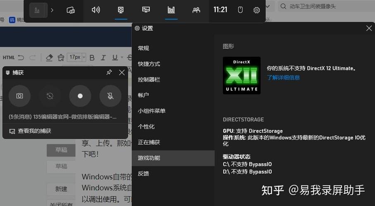
Task: Click the GPU: 支持 DirectStorage line
Action: click(x=253, y=131)
